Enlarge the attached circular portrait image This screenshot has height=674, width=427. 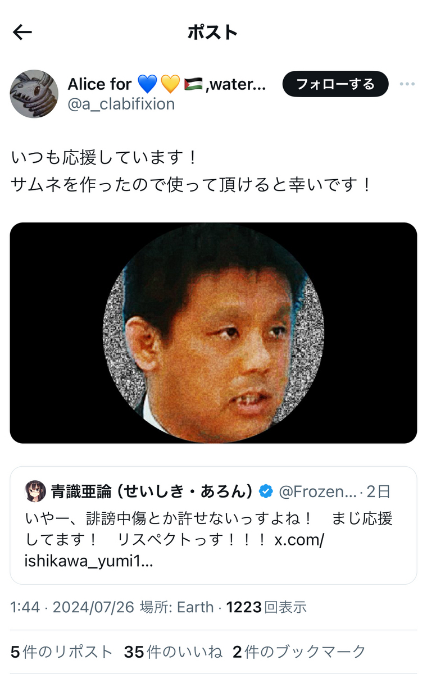(213, 333)
